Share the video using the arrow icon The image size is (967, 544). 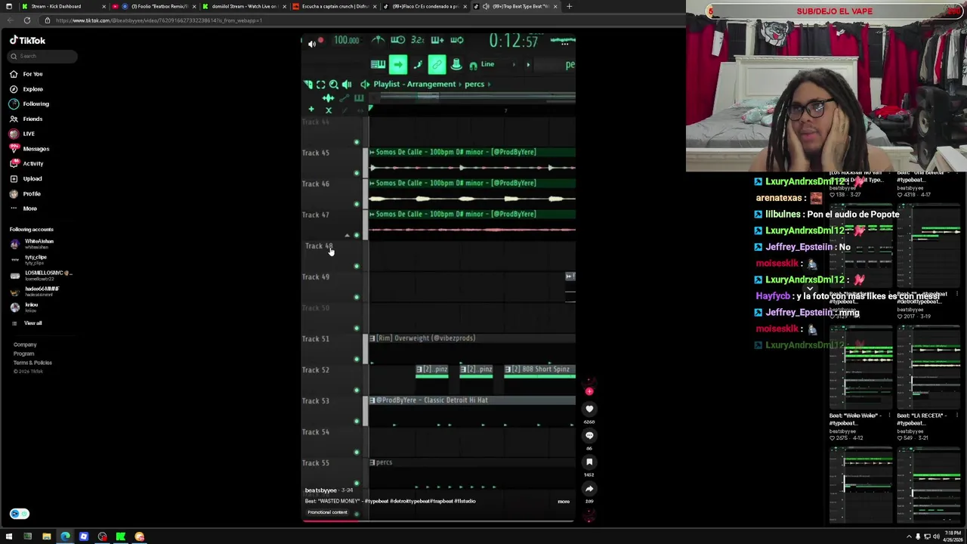589,488
